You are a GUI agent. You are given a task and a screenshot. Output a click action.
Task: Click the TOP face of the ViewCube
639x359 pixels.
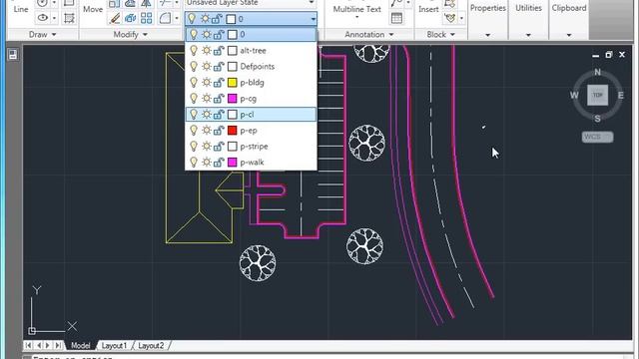[x=597, y=96]
